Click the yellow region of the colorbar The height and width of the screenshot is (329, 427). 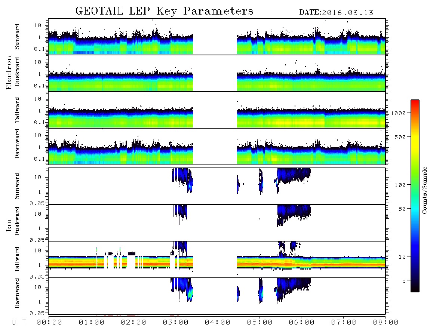[x=415, y=142]
